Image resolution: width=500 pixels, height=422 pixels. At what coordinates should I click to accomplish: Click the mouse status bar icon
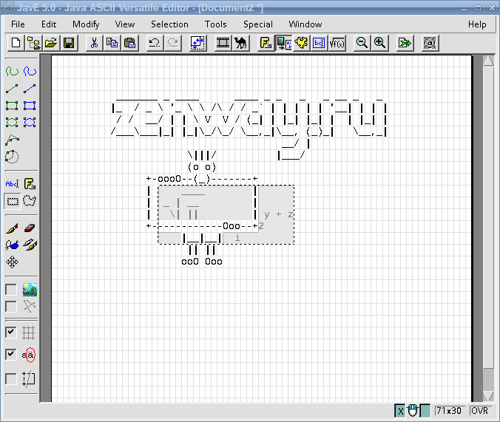413,411
